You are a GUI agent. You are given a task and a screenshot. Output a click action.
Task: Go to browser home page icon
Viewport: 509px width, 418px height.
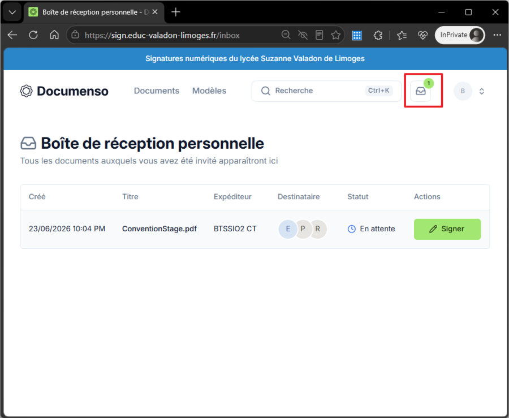(x=54, y=35)
